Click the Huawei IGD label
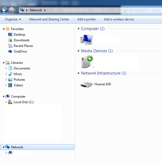 coord(103,84)
